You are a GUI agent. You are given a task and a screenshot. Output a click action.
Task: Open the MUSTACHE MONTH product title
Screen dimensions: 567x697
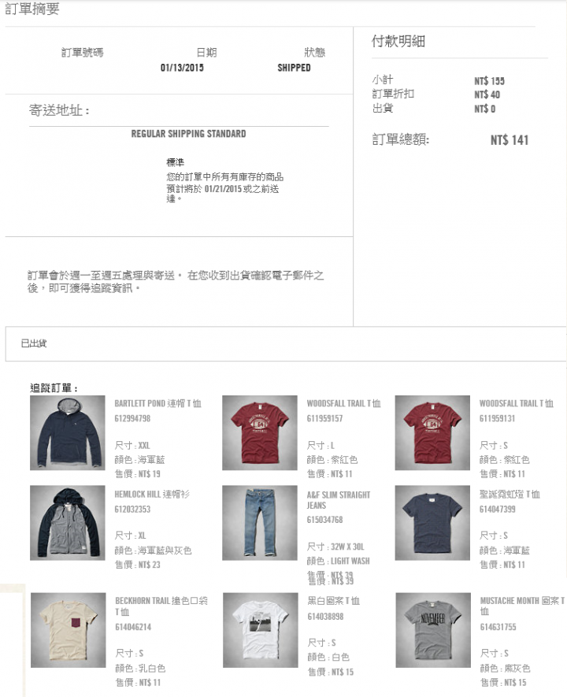522,606
